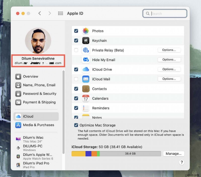Image resolution: width=201 pixels, height=177 pixels.
Task: Click the Reminders app icon
Action: [x=86, y=108]
